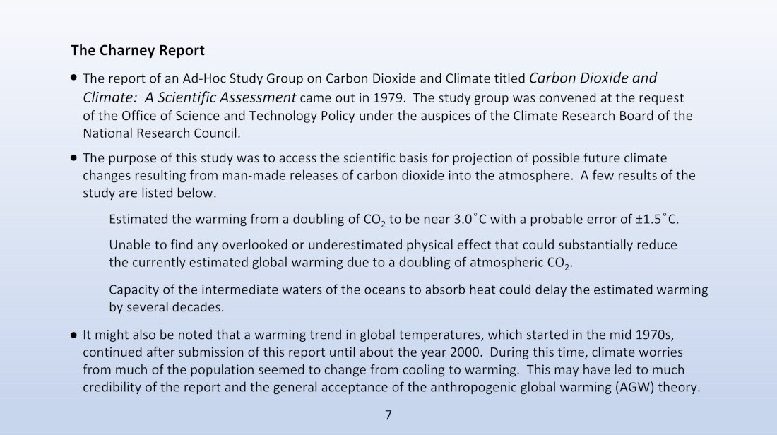The image size is (777, 435).
Task: Click the ±1.5°C error value
Action: 657,219
